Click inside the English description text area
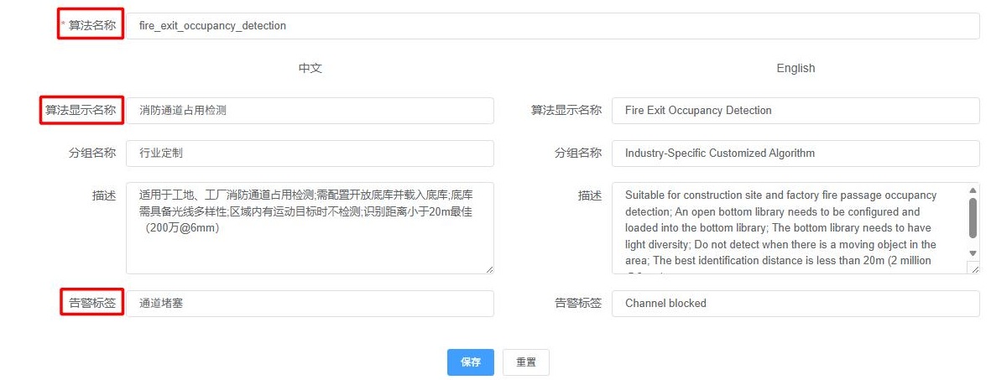This screenshot has height=380, width=991. (789, 227)
